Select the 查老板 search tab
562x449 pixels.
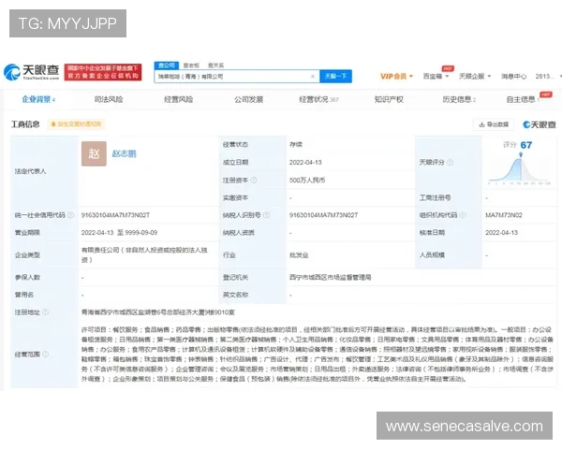pos(191,65)
